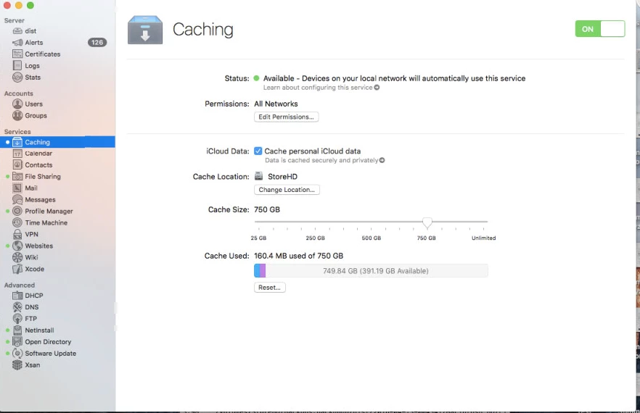Viewport: 640px width, 413px height.
Task: Click the Services section header
Action: [17, 132]
